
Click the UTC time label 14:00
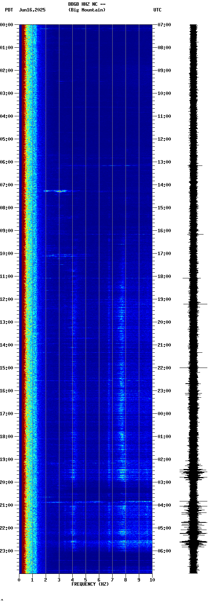click(164, 185)
